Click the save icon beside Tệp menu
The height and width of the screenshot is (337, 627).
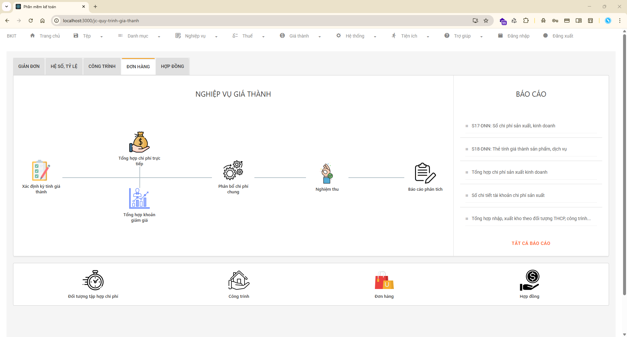point(76,36)
